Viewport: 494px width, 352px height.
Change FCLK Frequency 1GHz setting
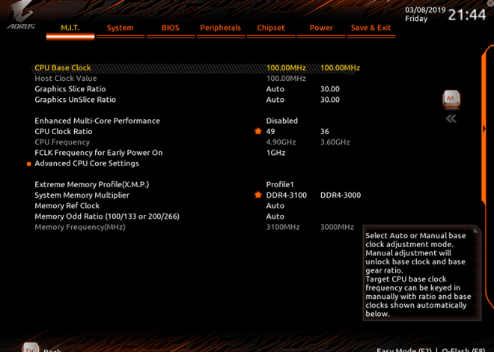[275, 153]
